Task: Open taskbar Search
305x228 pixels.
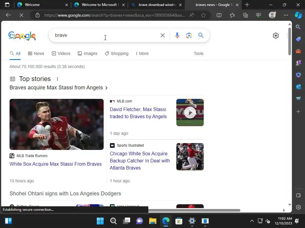Action: click(x=113, y=221)
